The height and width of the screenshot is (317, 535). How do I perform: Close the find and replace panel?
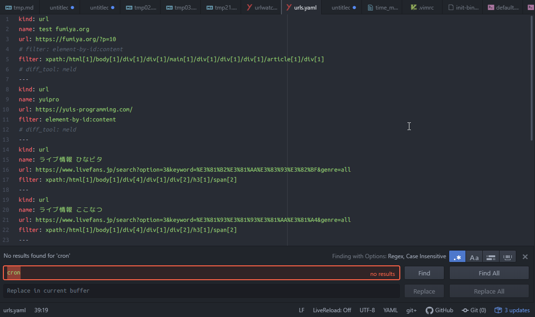coord(525,257)
